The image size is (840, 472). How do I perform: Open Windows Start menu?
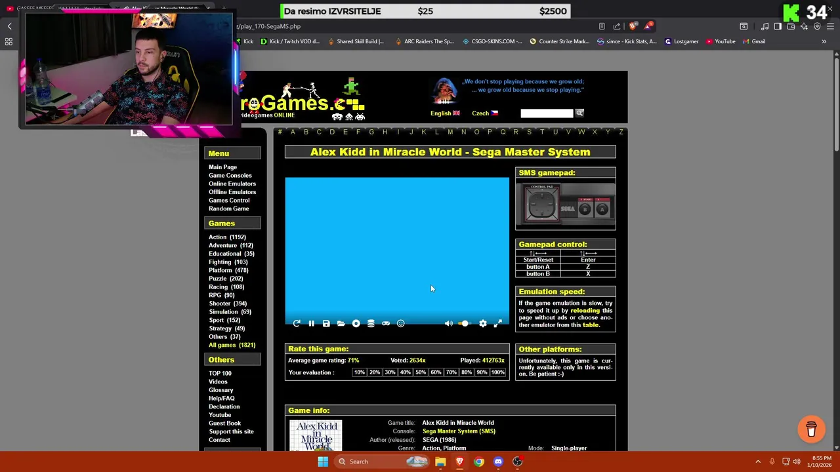323,462
